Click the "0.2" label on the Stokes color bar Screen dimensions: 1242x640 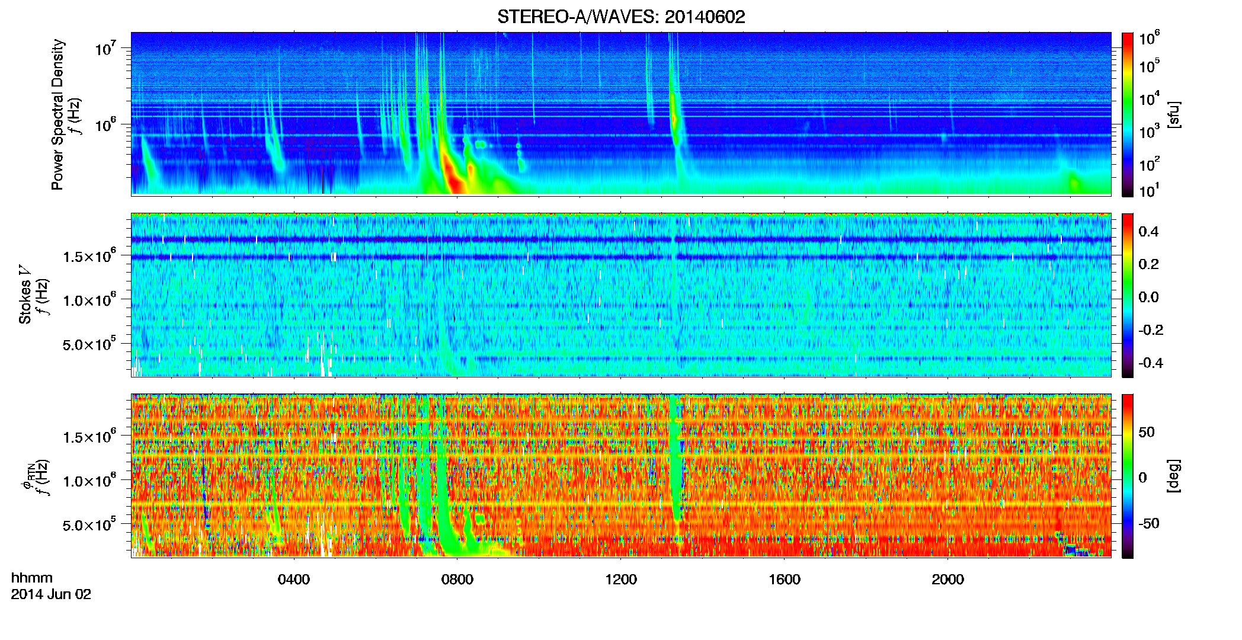[1148, 264]
